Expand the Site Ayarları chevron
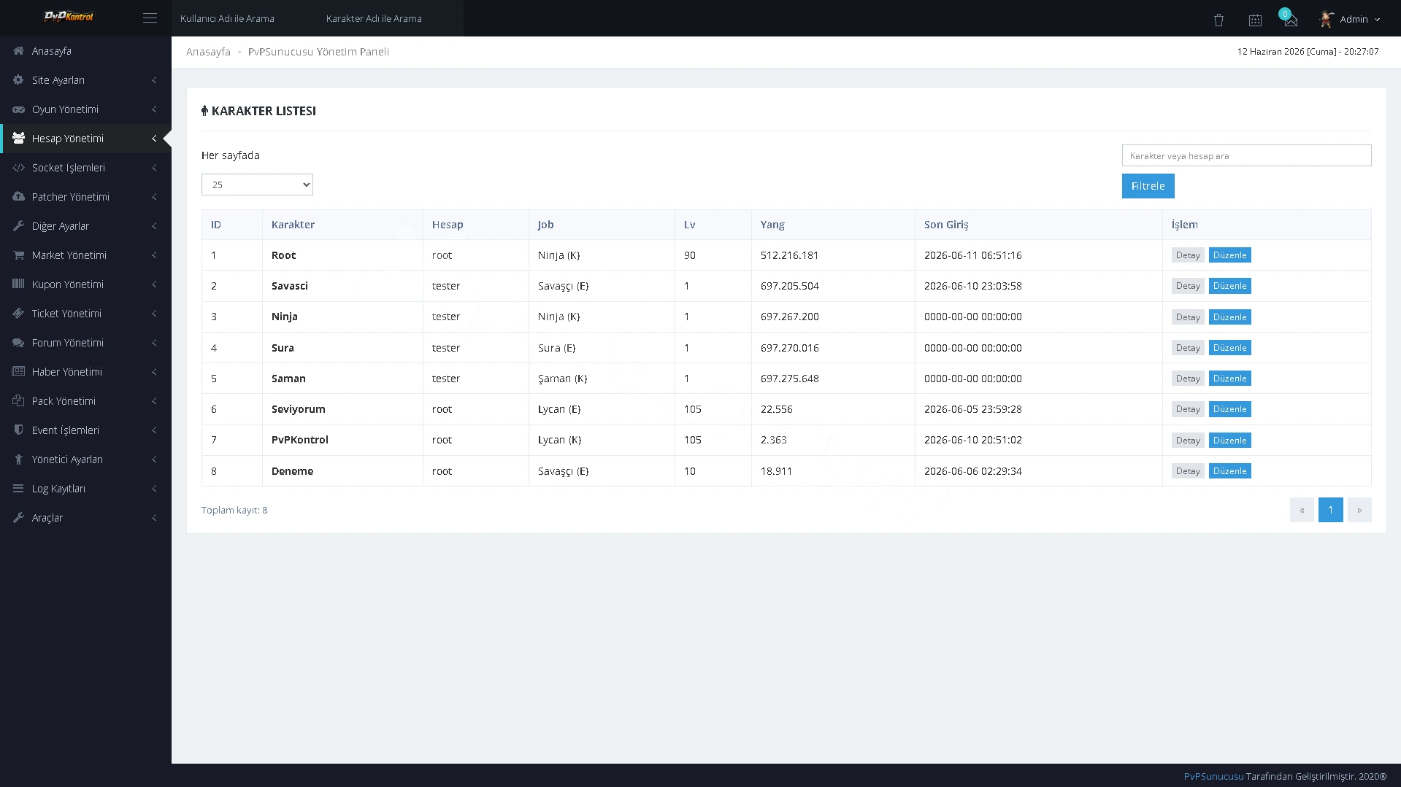Image resolution: width=1401 pixels, height=787 pixels. [x=154, y=80]
